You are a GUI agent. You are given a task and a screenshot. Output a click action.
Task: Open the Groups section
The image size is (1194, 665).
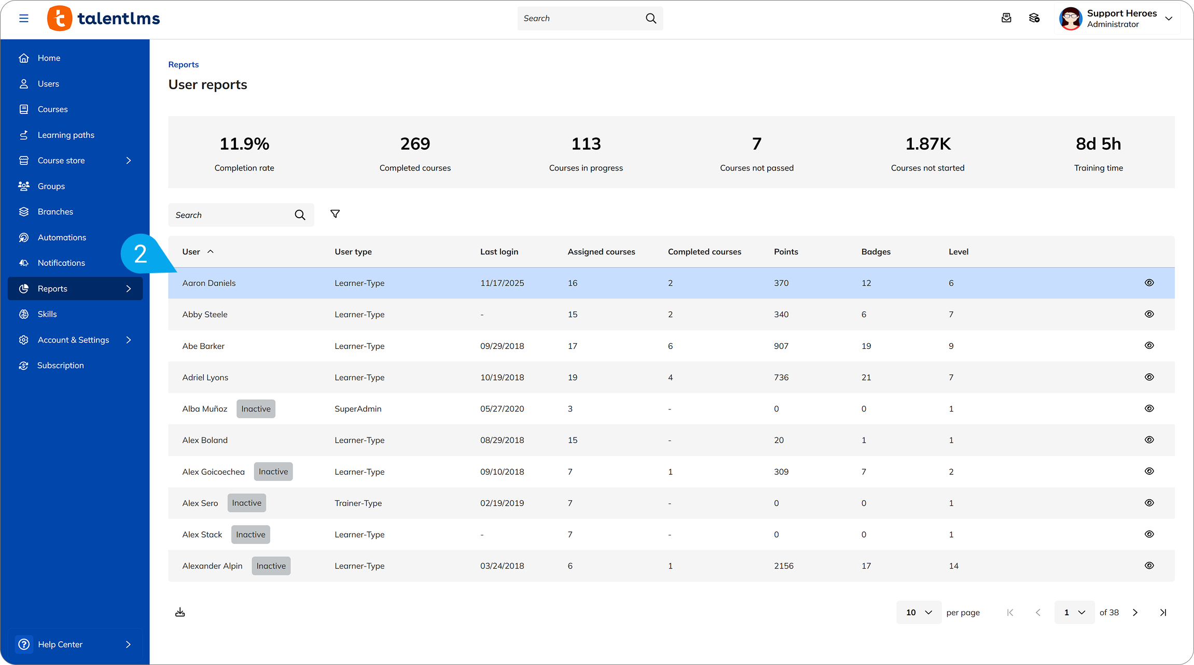point(51,186)
